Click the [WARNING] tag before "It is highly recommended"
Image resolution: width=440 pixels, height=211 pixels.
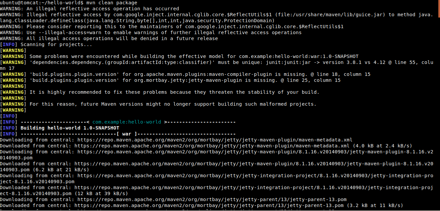pyautogui.click(x=13, y=92)
